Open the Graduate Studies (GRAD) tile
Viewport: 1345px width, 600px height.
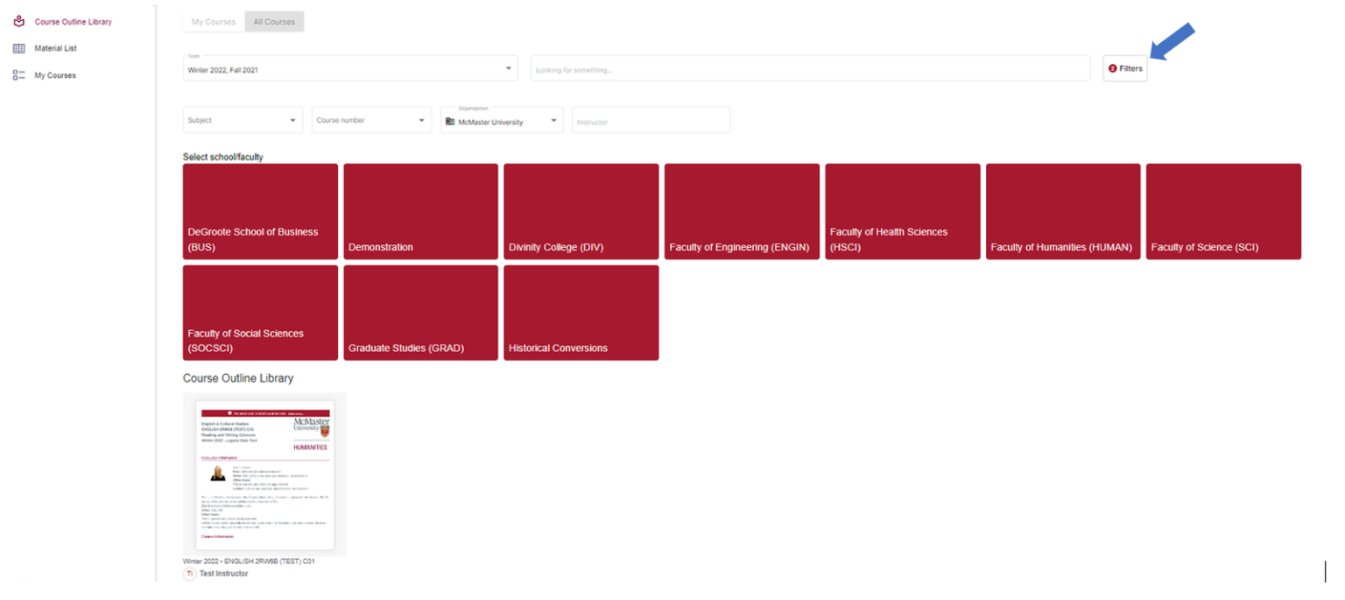420,313
